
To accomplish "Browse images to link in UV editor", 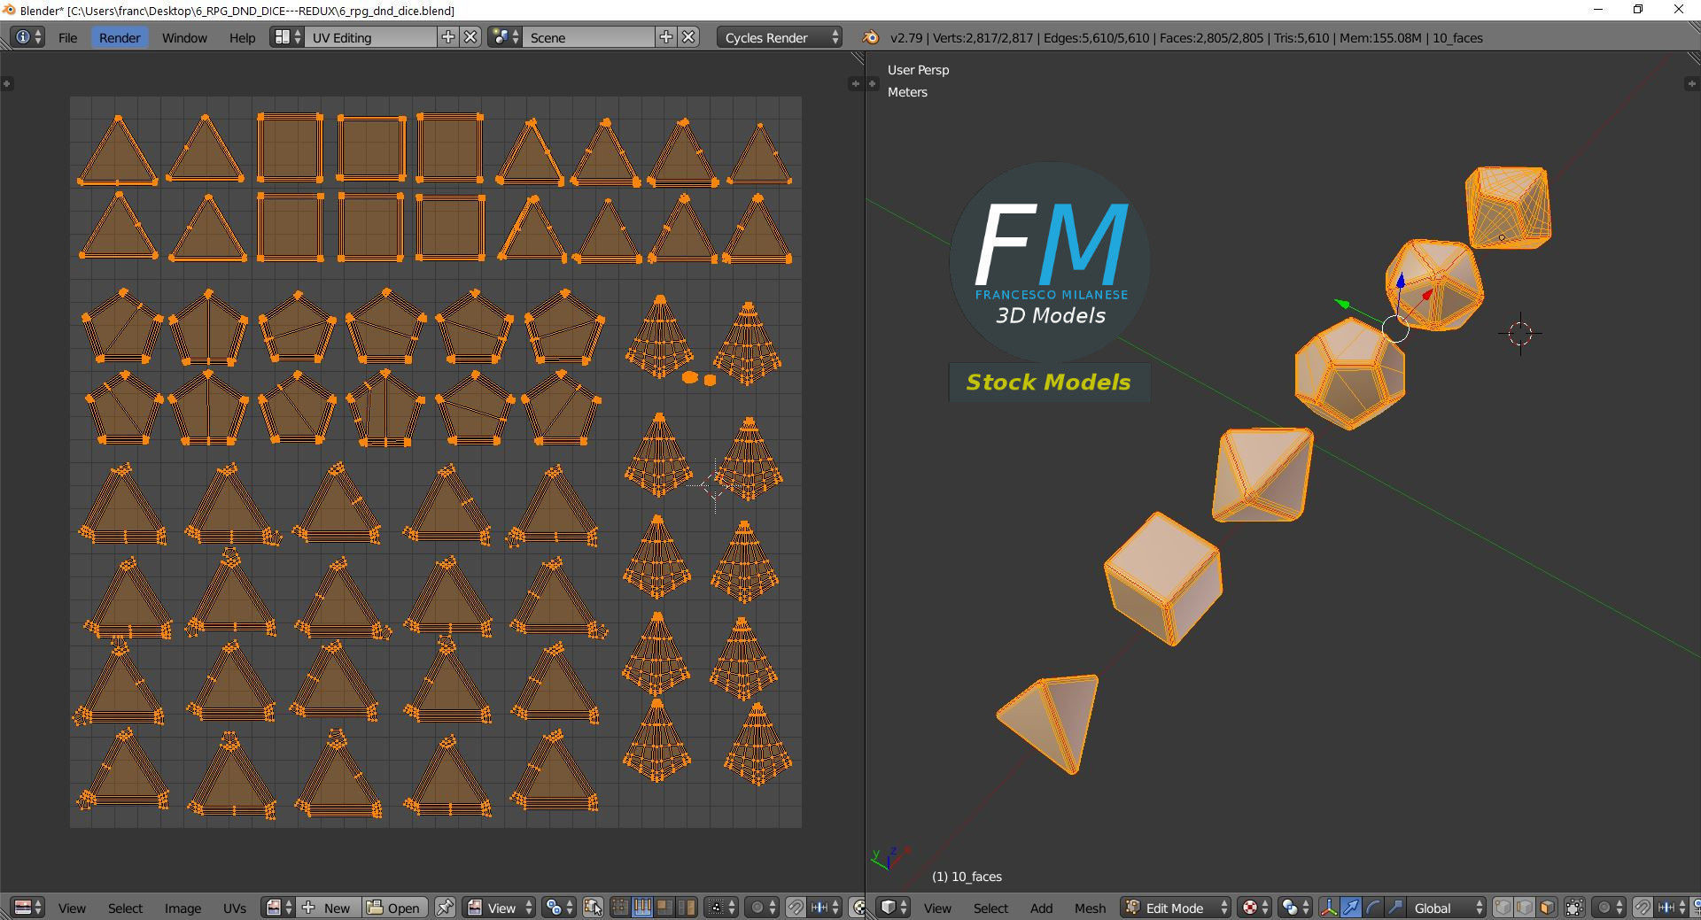I will [279, 908].
